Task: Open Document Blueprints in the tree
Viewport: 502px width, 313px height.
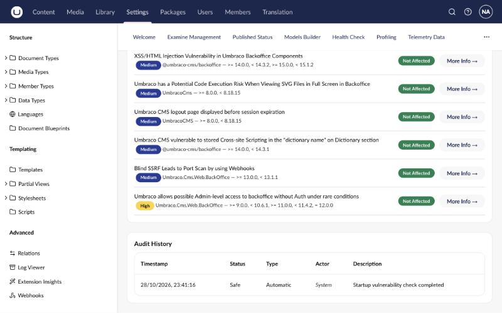Action: click(44, 128)
